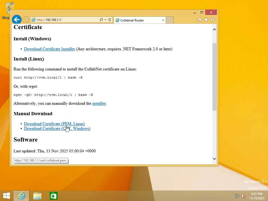
Task: Open a new blank tab
Action: point(170,20)
